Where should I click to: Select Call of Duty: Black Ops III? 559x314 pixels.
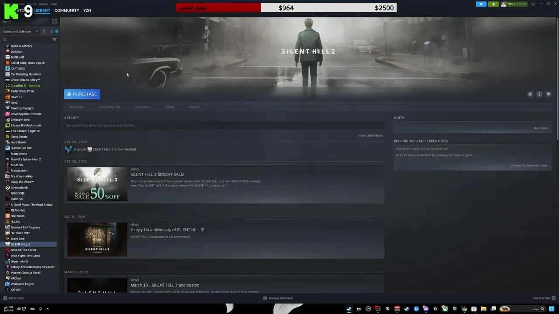pyautogui.click(x=28, y=63)
